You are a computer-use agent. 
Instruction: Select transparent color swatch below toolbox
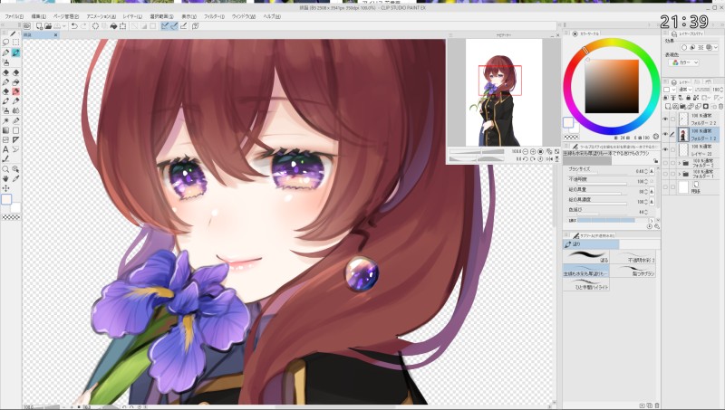11,217
